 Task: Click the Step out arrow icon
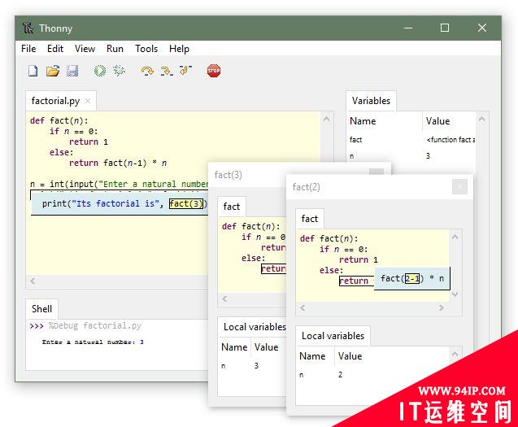[x=186, y=71]
